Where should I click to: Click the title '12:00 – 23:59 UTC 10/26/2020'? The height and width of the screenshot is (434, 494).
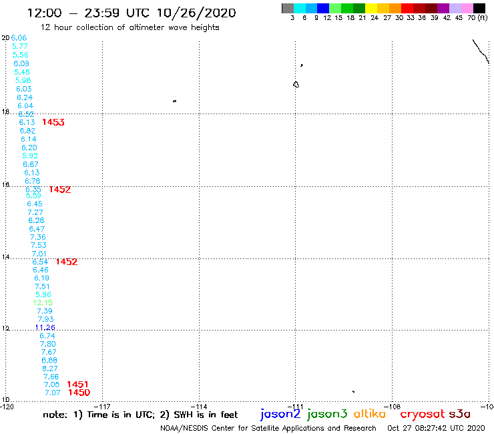click(132, 13)
